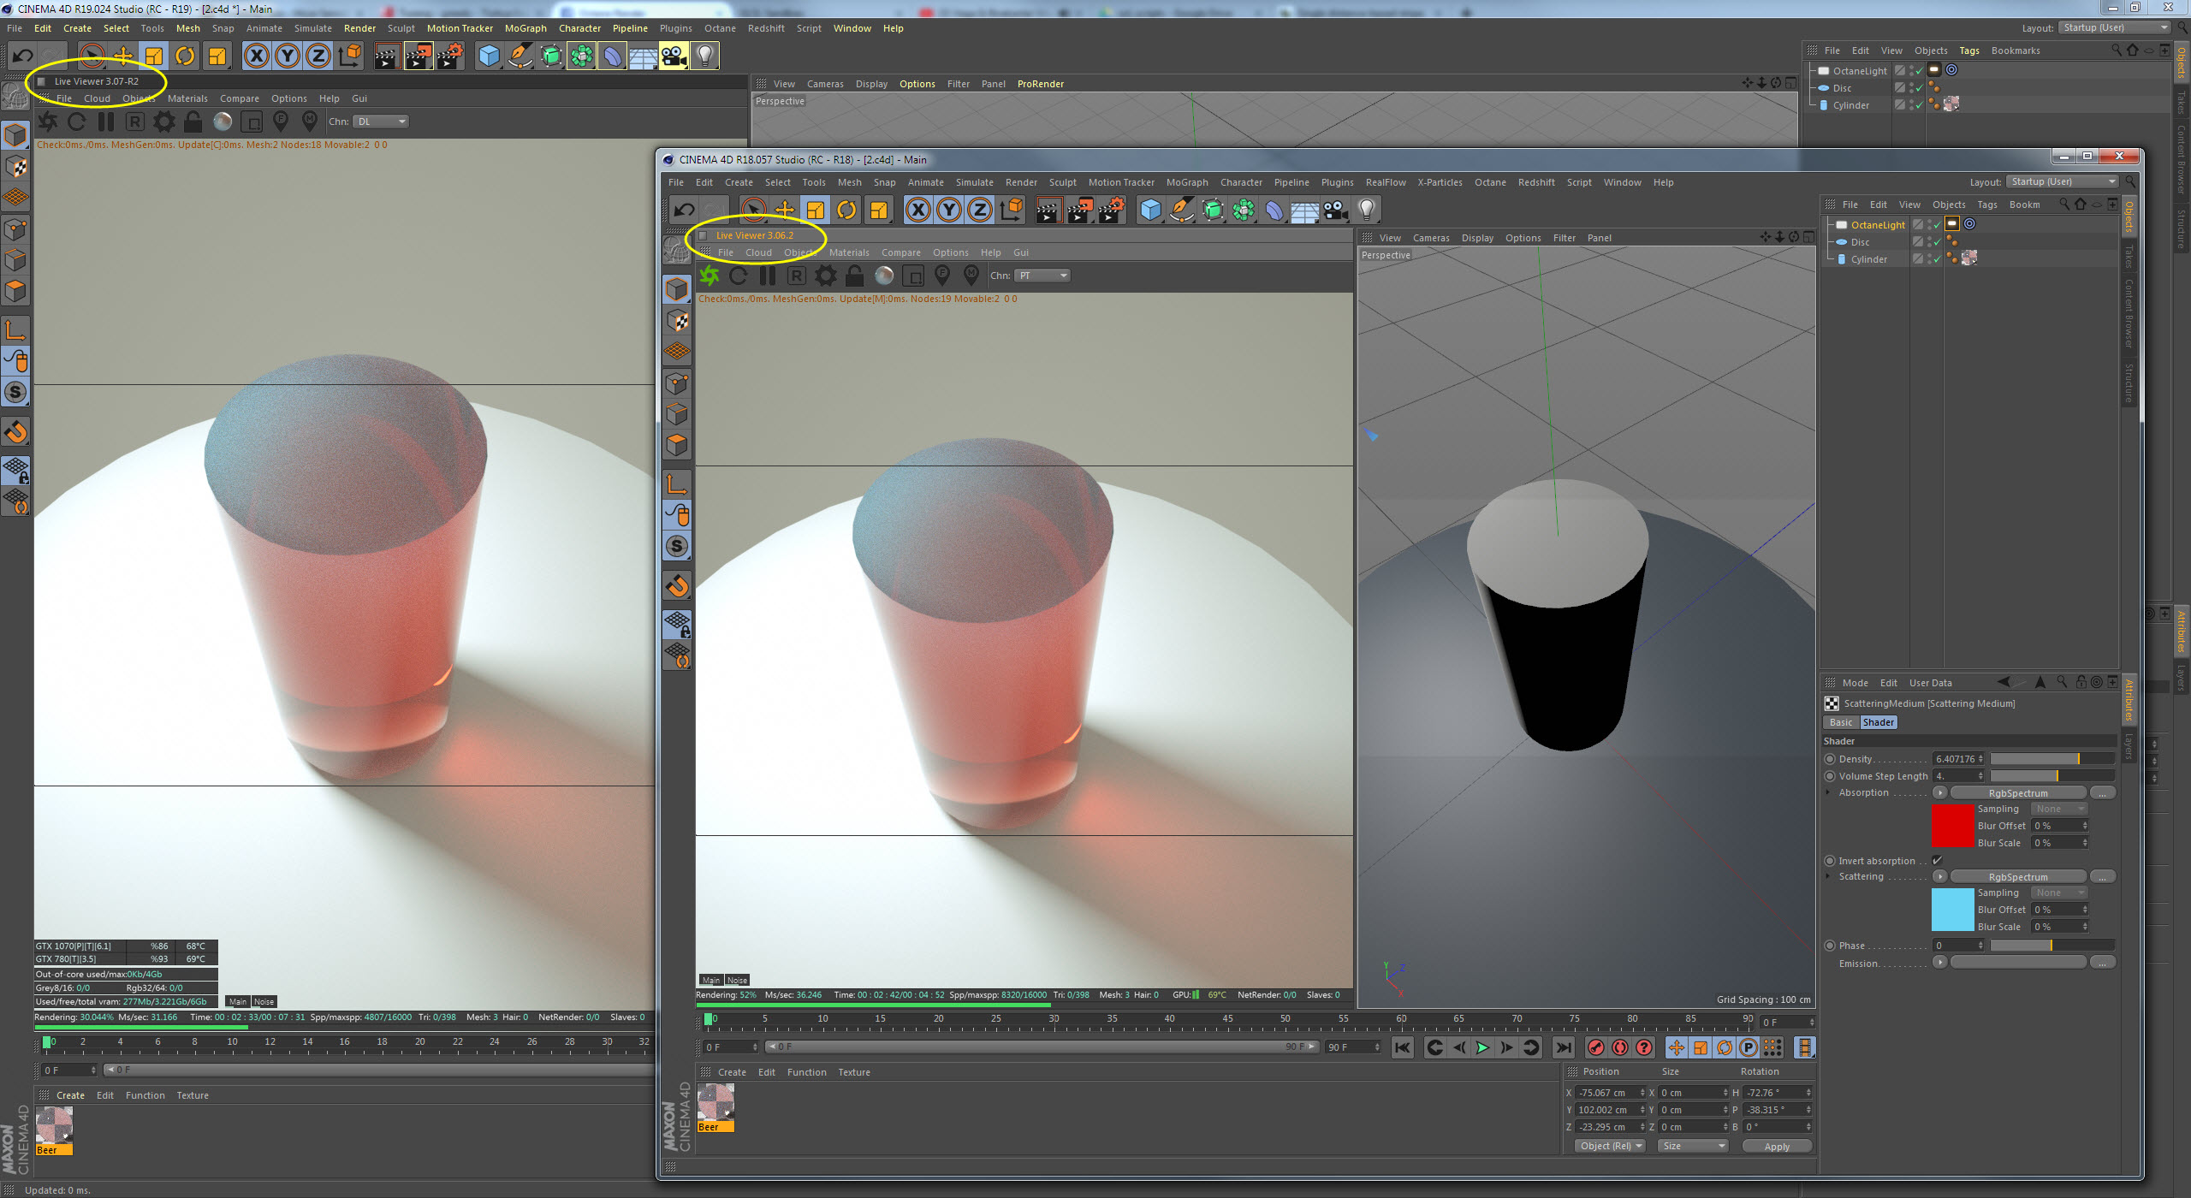Open Live Viewer 3.07-R2 settings gear icon

tap(163, 122)
